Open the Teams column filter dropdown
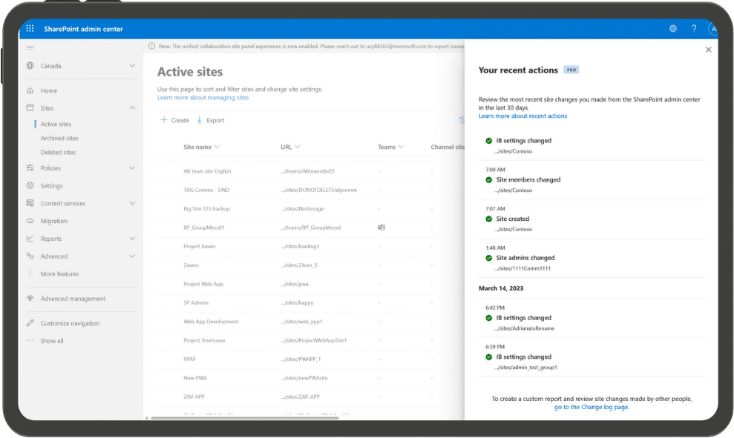 pos(401,147)
